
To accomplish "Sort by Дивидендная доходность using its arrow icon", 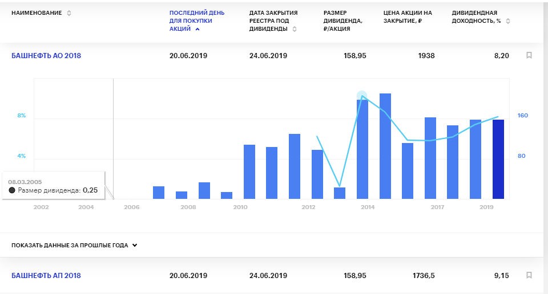I will (x=508, y=21).
